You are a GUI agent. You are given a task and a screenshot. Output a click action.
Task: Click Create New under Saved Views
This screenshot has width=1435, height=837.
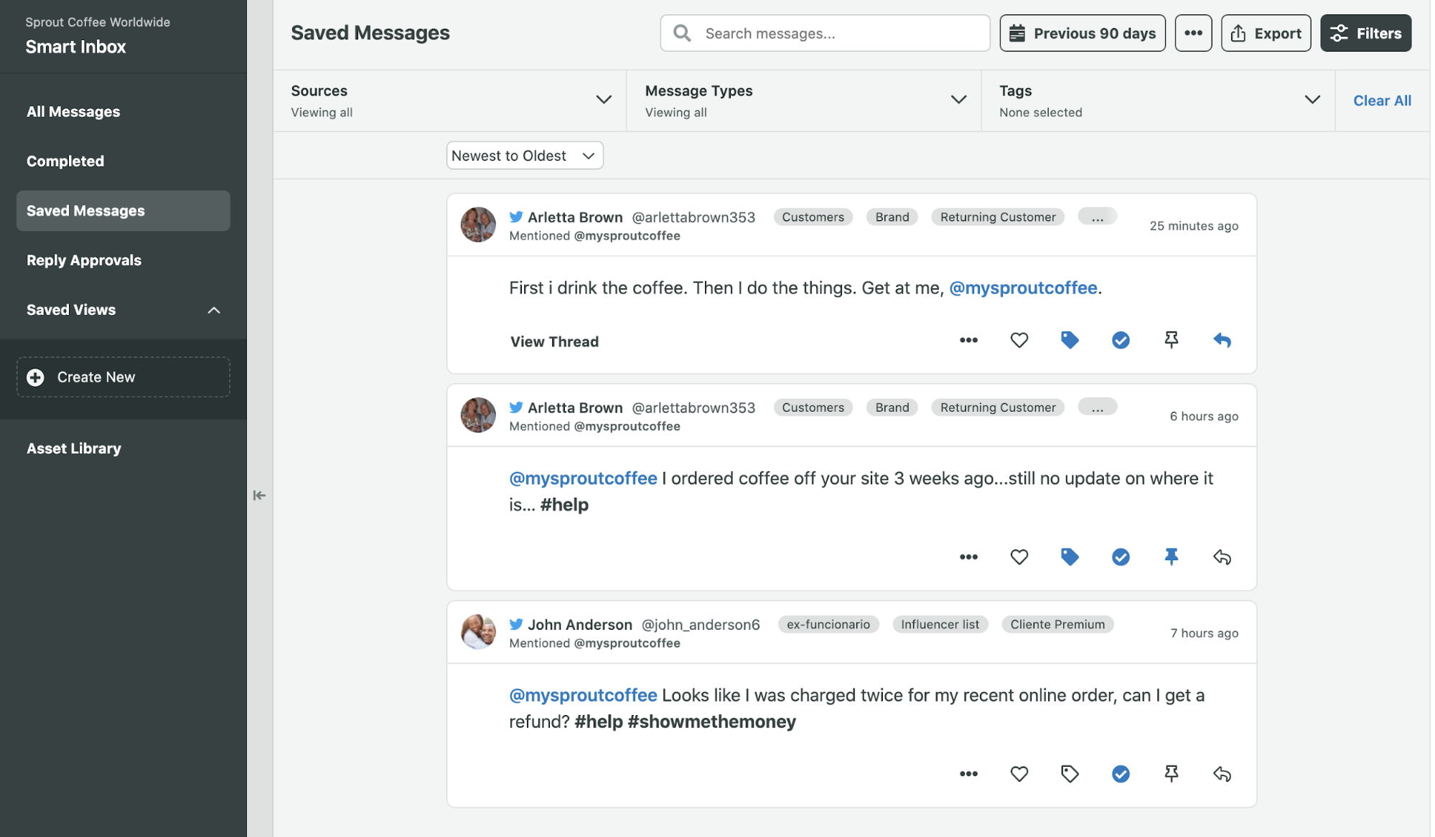pyautogui.click(x=122, y=377)
